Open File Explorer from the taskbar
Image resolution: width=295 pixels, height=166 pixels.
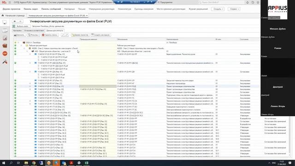26,163
